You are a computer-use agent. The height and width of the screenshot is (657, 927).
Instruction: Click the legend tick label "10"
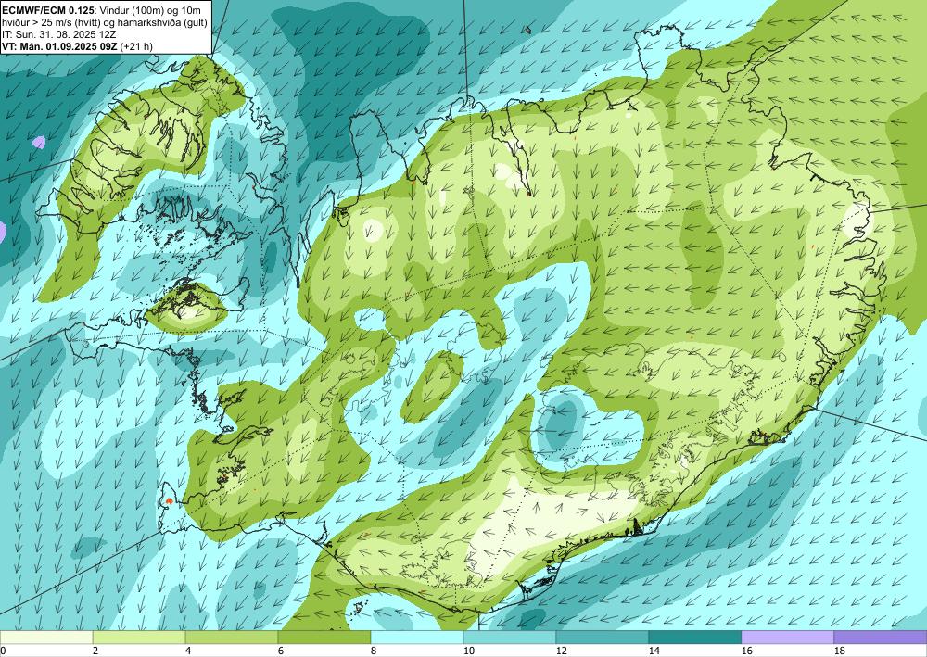[x=468, y=651]
